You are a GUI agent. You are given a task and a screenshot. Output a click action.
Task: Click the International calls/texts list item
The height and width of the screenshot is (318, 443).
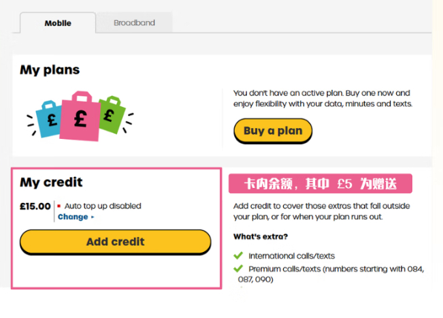291,256
